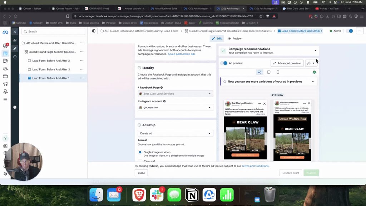The image size is (366, 206).
Task: Open About partnership ads link
Action: click(x=181, y=54)
